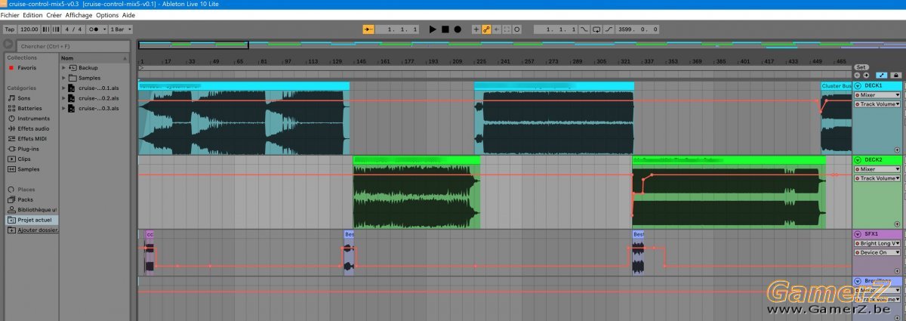The image size is (906, 321).
Task: Expand cruise-...0.1.als file
Action: pos(63,88)
